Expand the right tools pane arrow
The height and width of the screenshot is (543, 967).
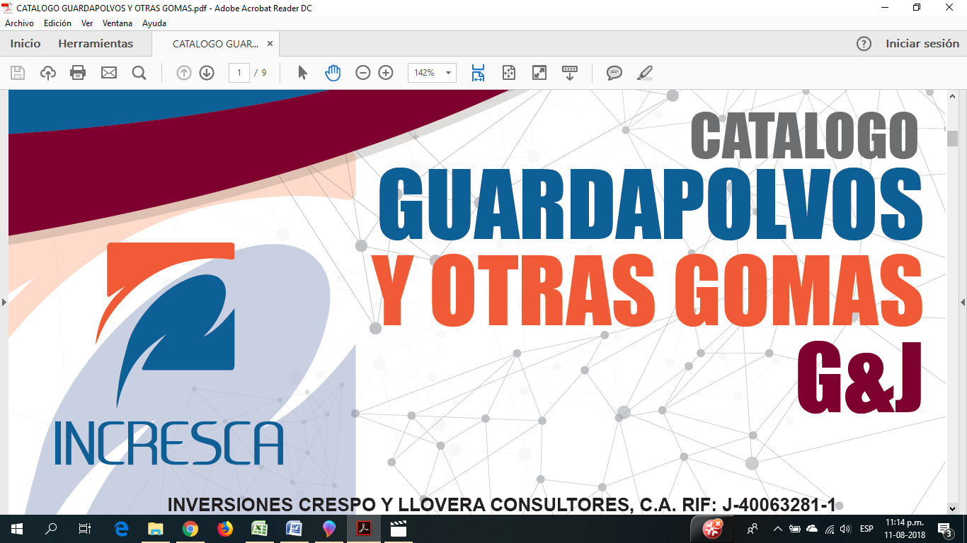point(963,302)
